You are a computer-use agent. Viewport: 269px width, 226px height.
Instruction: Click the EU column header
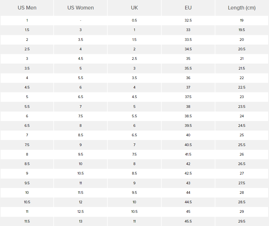click(188, 8)
